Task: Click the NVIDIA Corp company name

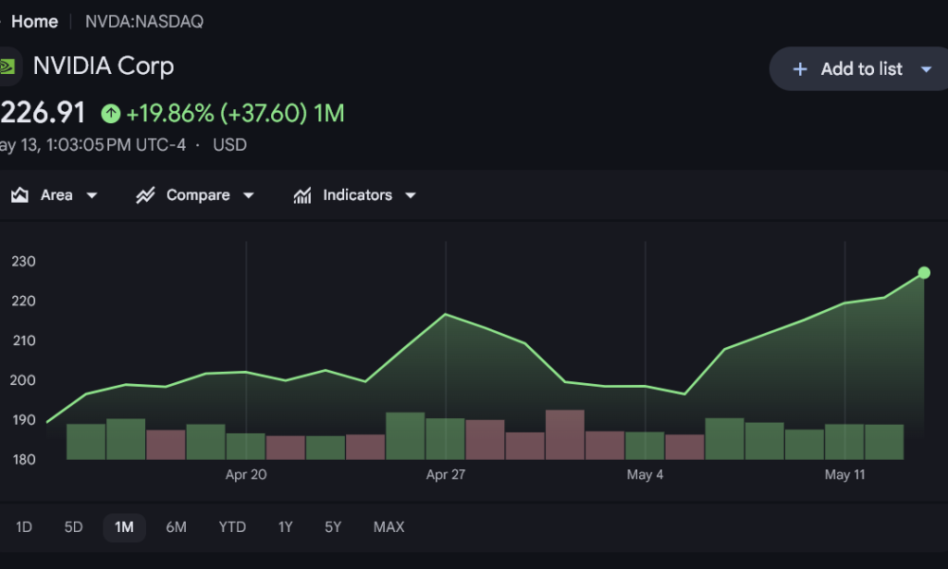Action: (x=103, y=66)
